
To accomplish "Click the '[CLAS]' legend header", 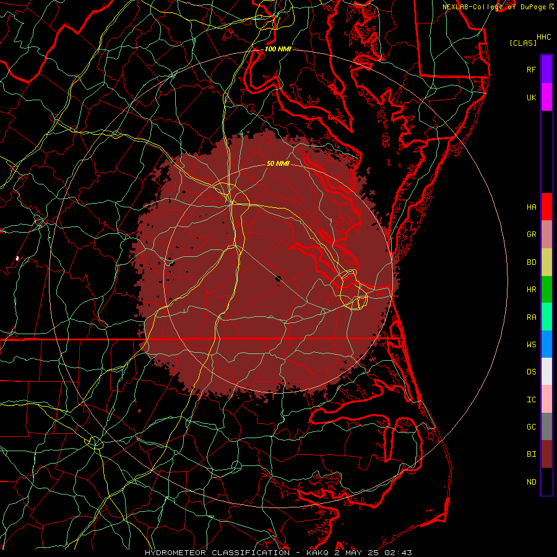I will click(523, 43).
